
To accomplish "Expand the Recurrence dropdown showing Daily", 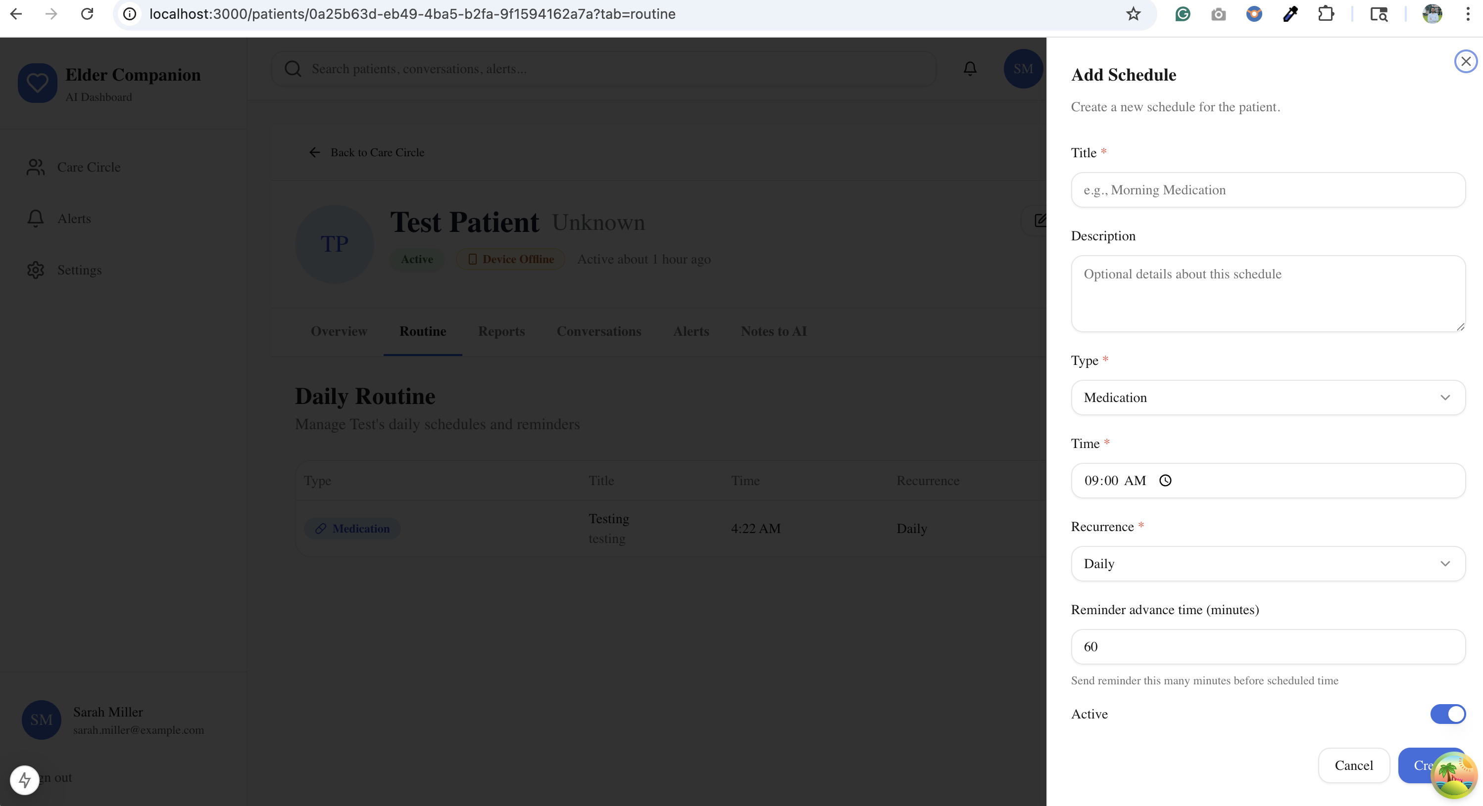I will coord(1268,564).
